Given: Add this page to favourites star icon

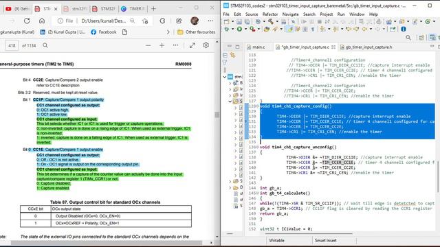Looking at the screenshot, I should click(x=145, y=21).
